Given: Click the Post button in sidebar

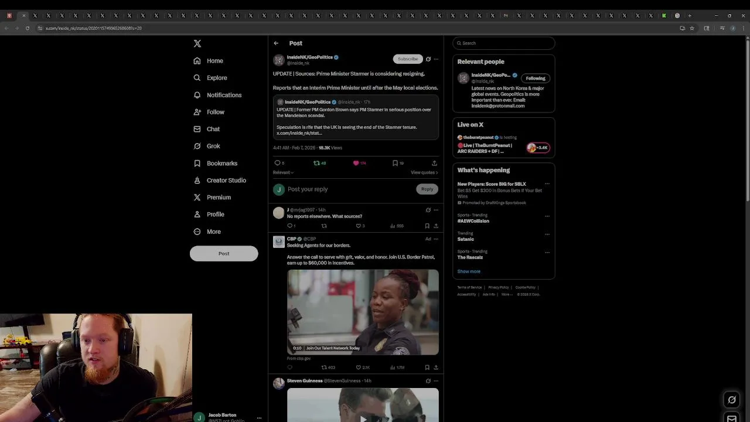Looking at the screenshot, I should 224,253.
